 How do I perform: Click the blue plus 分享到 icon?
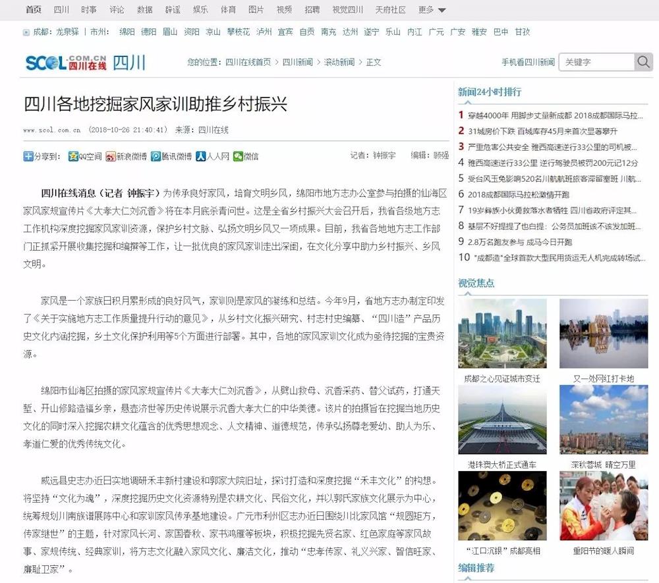click(x=28, y=156)
